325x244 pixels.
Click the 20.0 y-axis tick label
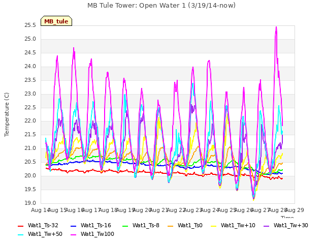tap(30, 175)
